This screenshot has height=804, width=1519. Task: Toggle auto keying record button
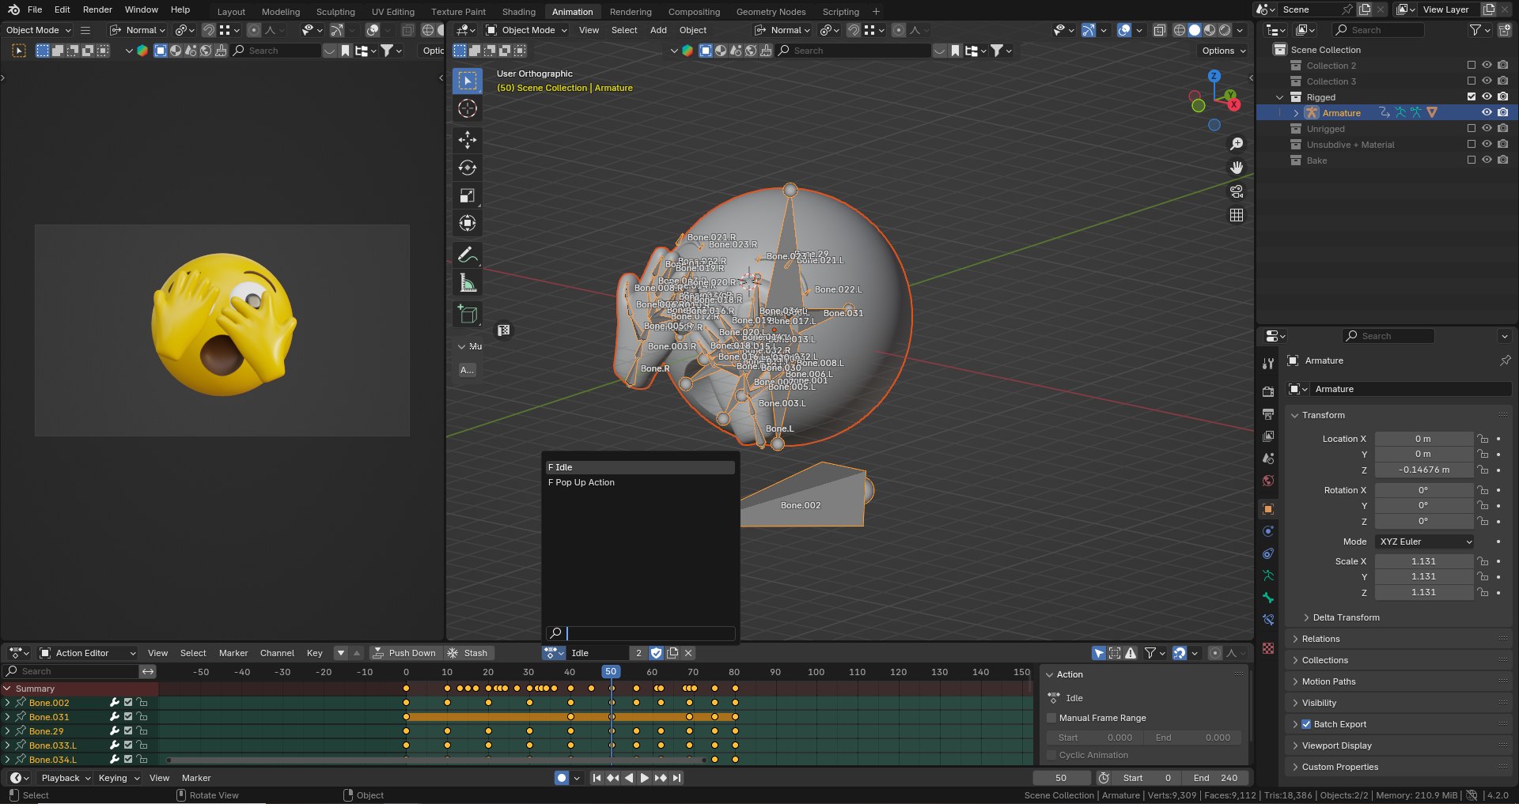562,778
